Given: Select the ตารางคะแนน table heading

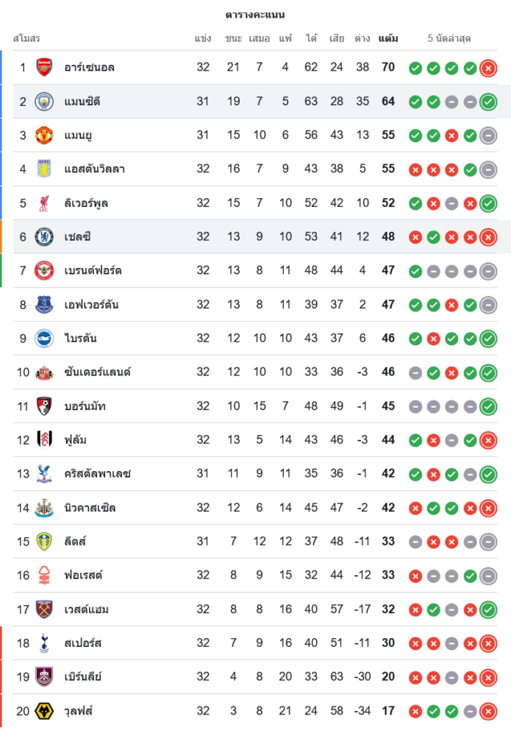Looking at the screenshot, I should point(255,15).
